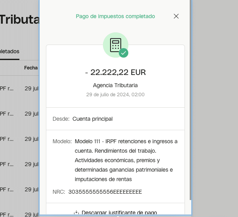Click the Modelo 111 description text
This screenshot has width=238, height=217.
coord(126,160)
